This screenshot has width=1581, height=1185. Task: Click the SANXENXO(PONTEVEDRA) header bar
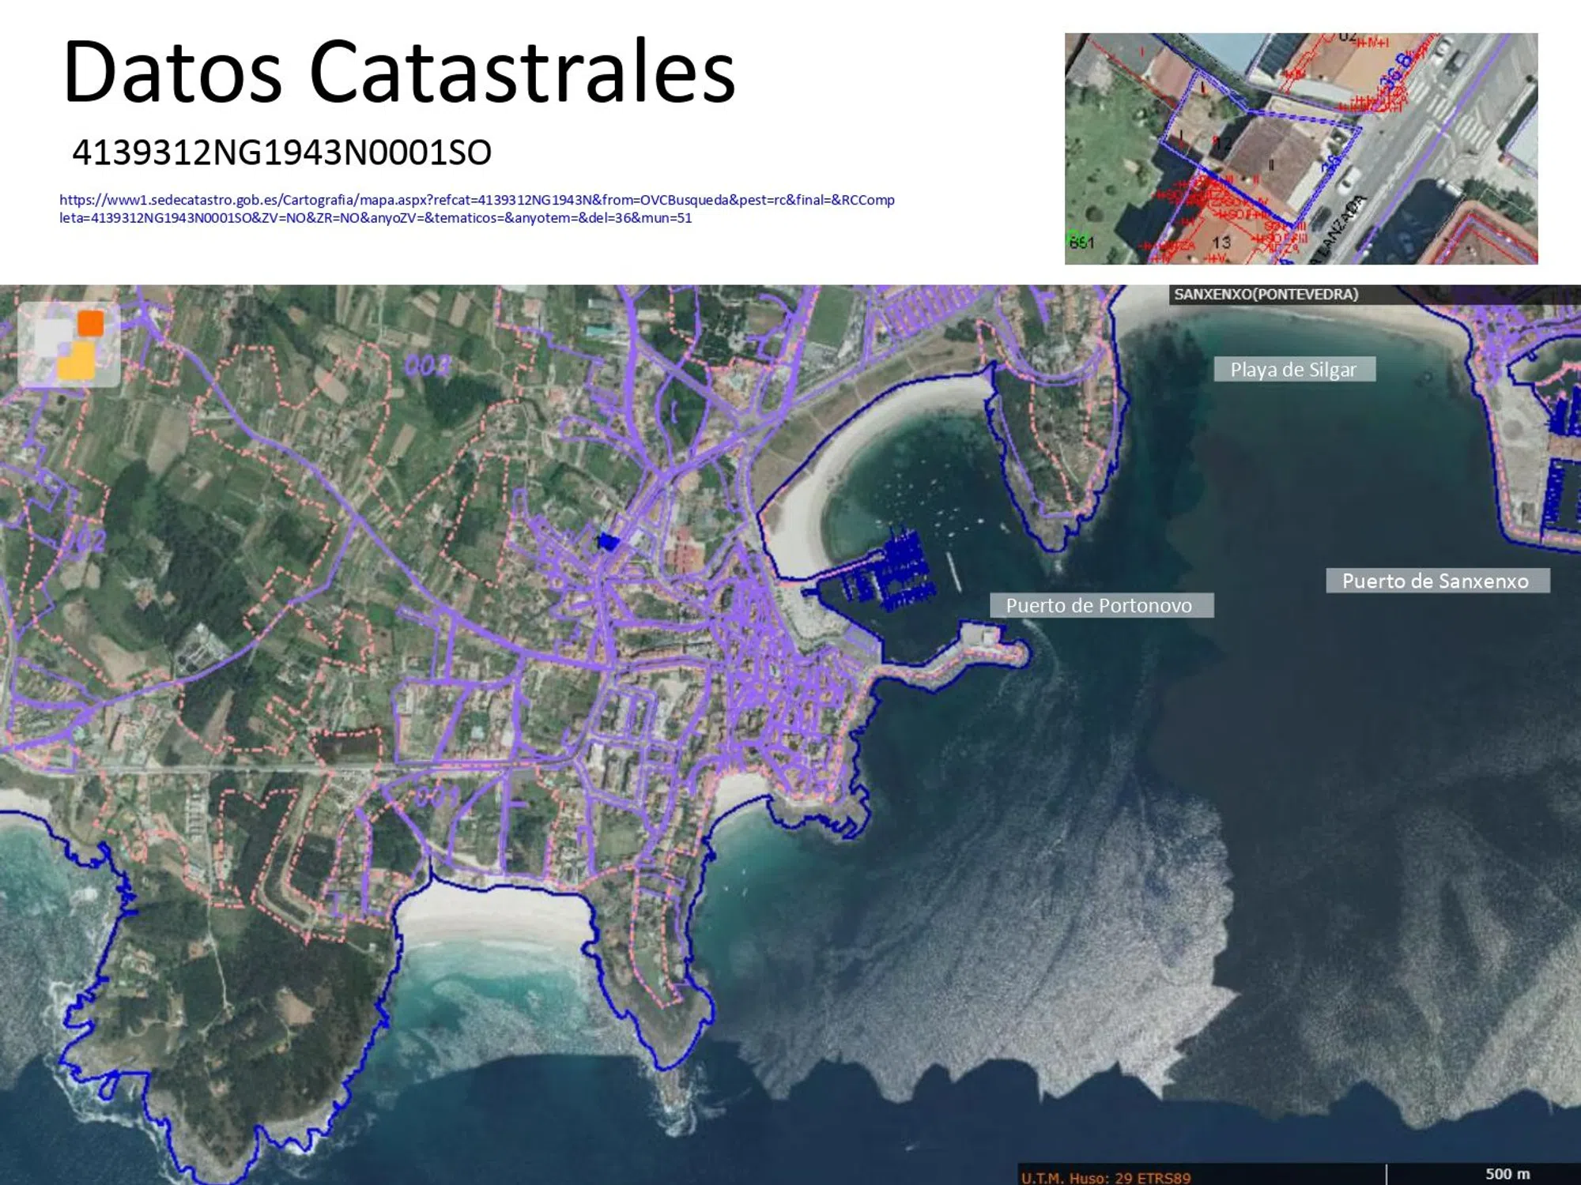click(x=1266, y=295)
